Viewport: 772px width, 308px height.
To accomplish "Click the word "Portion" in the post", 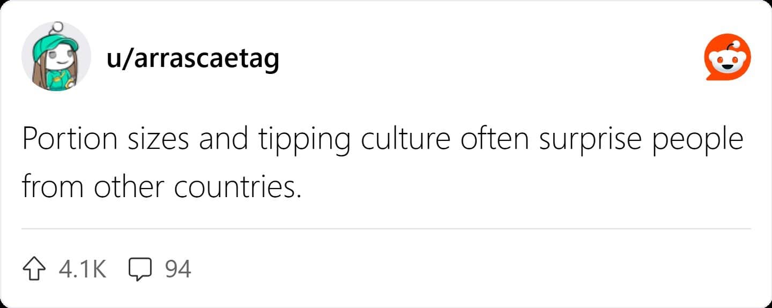I will click(x=70, y=139).
